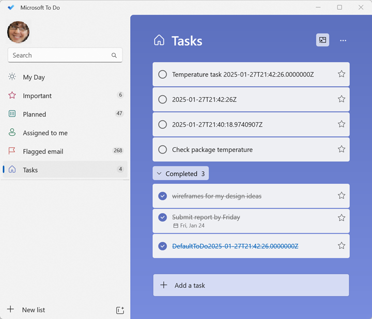Create a new group icon button

[120, 310]
